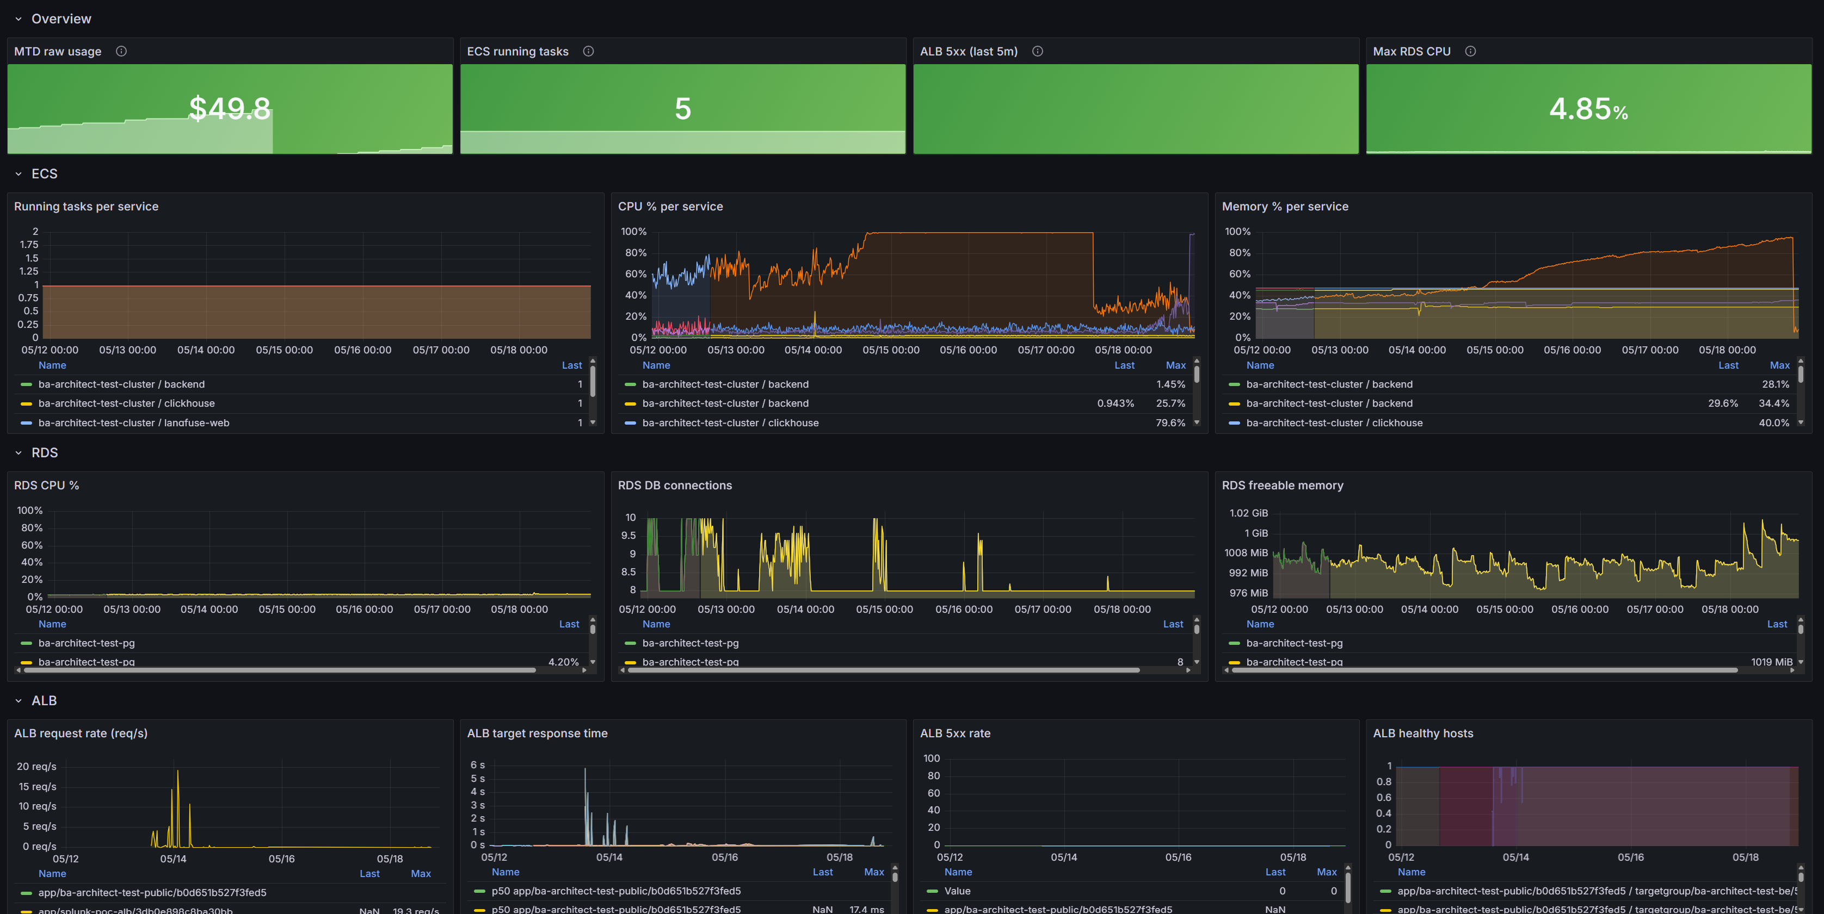Click Running tasks legend vertical scrollbar

tap(593, 381)
